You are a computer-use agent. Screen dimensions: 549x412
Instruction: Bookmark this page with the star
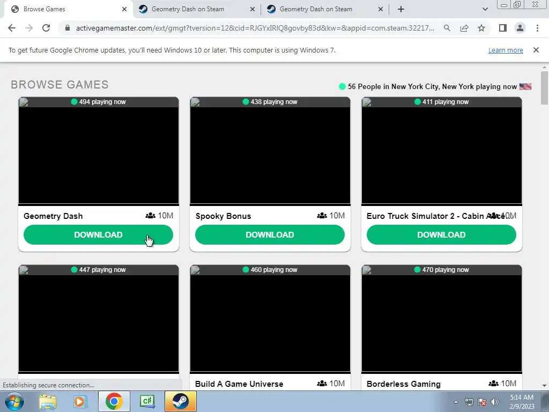[x=481, y=28]
